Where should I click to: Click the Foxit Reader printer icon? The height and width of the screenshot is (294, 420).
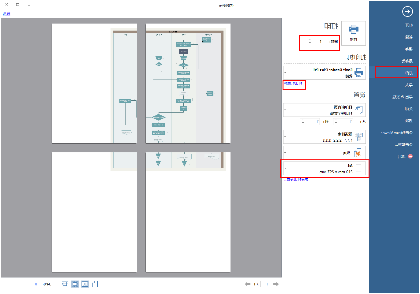point(358,73)
